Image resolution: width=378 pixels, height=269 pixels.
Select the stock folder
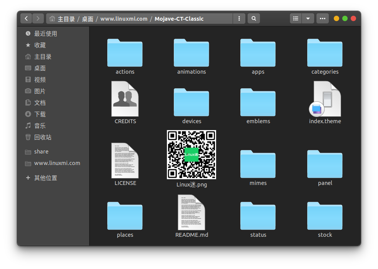click(x=325, y=216)
